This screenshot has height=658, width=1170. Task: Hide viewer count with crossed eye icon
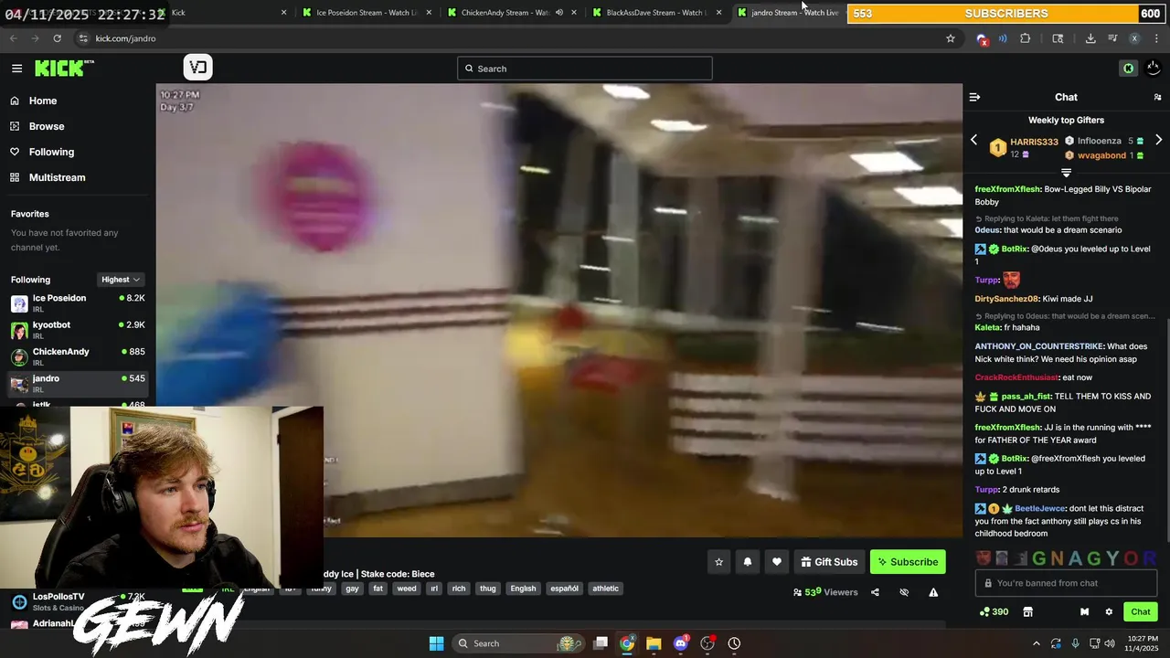pos(904,592)
